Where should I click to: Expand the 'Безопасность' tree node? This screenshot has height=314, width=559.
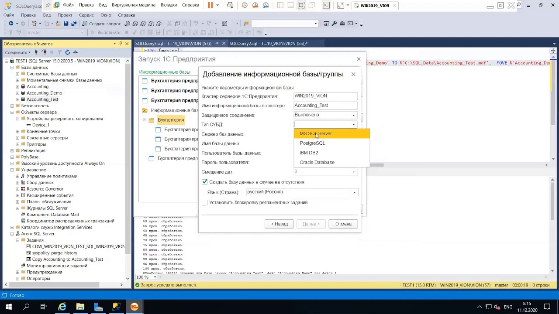coord(12,106)
